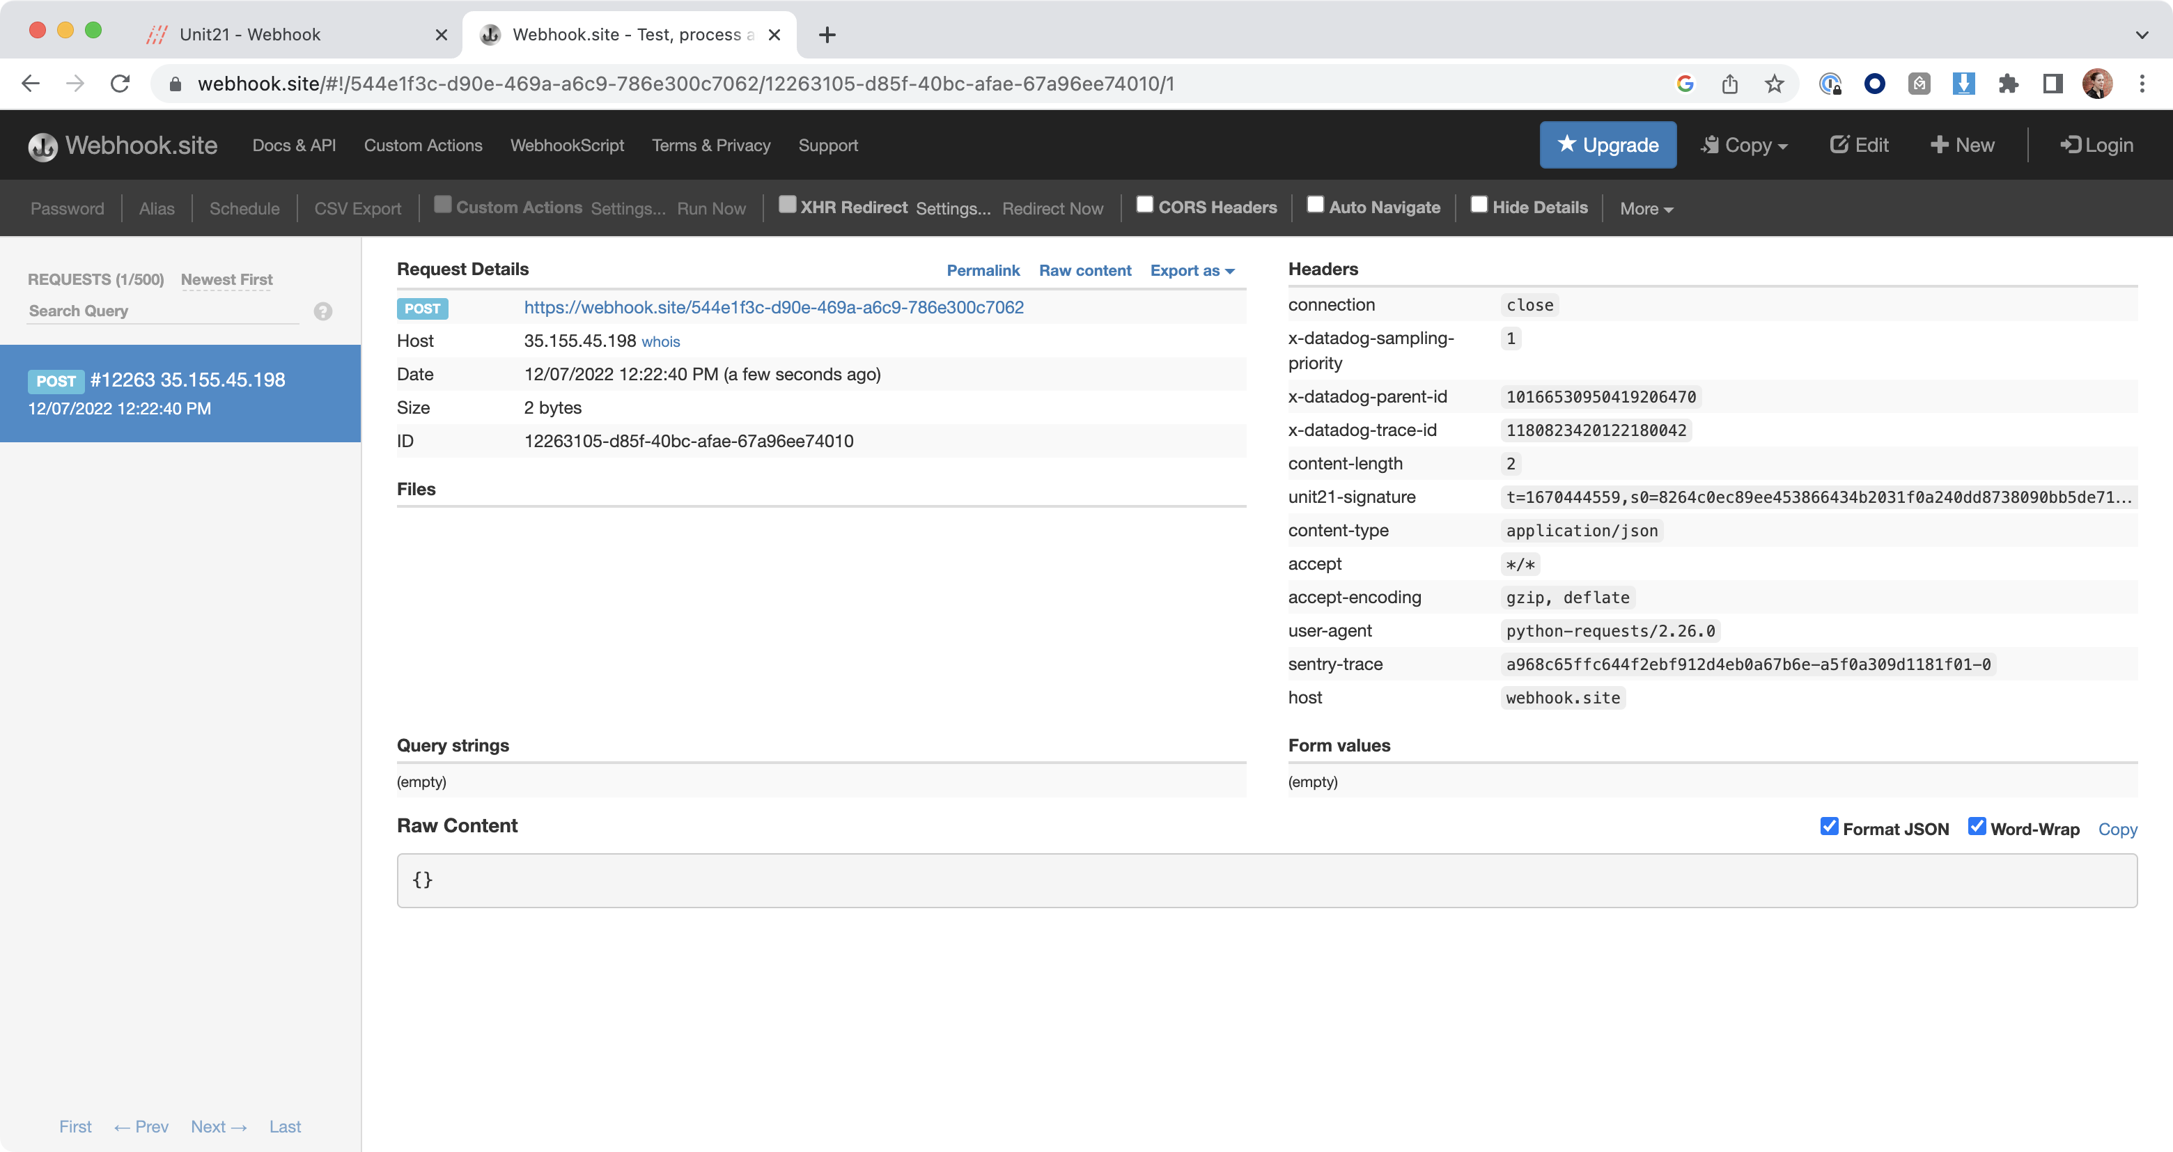2173x1152 pixels.
Task: Click the Search Query input field
Action: (163, 311)
